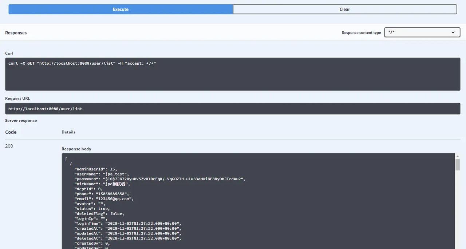
Task: Click the Details column header
Action: click(x=68, y=132)
